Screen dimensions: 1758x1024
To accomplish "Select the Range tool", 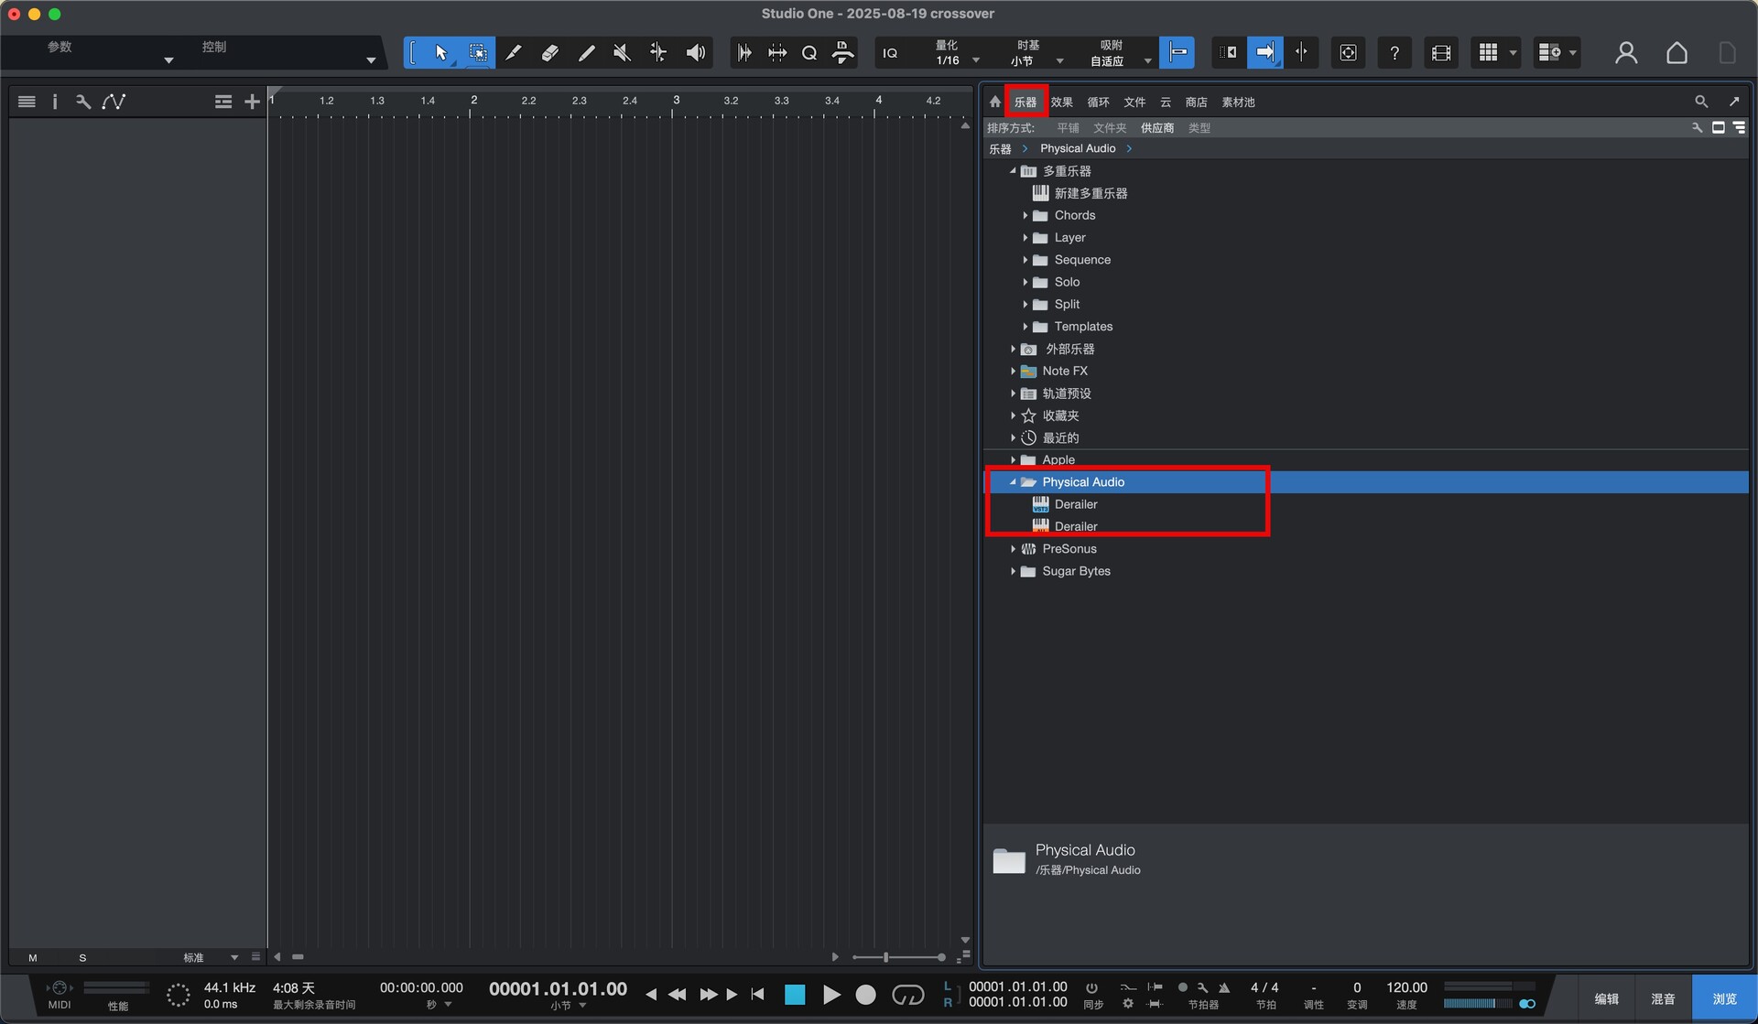I will coord(478,53).
